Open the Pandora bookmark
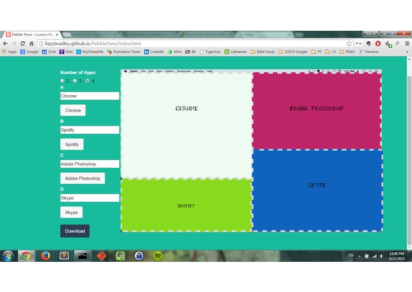Screen dimensions: 412x292 coord(368,52)
